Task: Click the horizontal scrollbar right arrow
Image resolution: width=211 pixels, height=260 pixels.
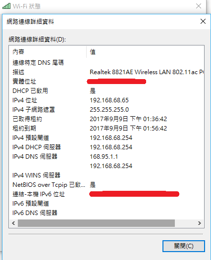Action: click(x=200, y=223)
